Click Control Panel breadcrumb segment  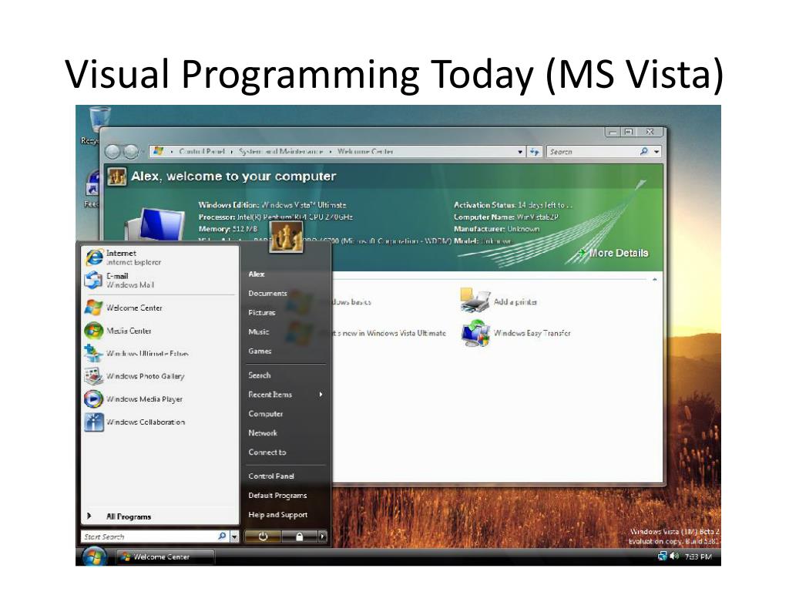point(202,151)
